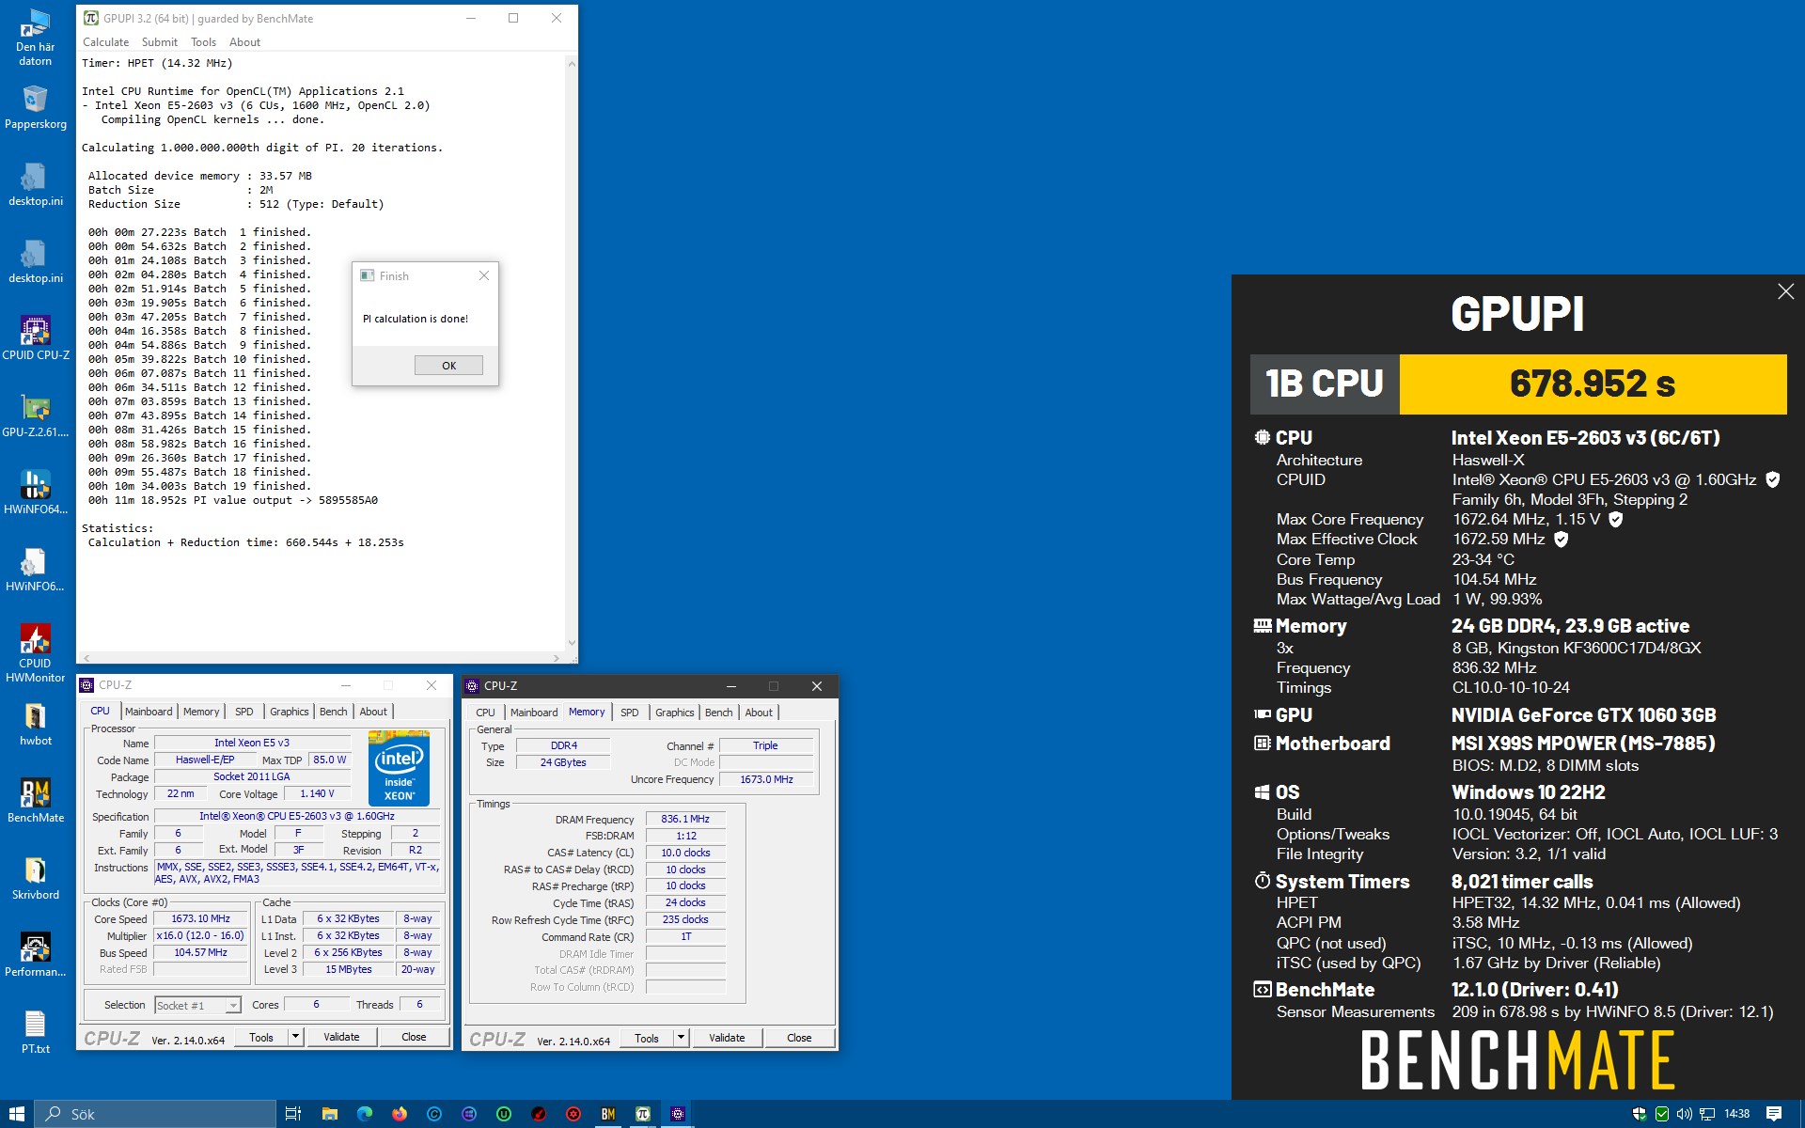Click the 'Calculation + Reduction time' statistics line
This screenshot has height=1128, width=1805.
click(x=245, y=542)
